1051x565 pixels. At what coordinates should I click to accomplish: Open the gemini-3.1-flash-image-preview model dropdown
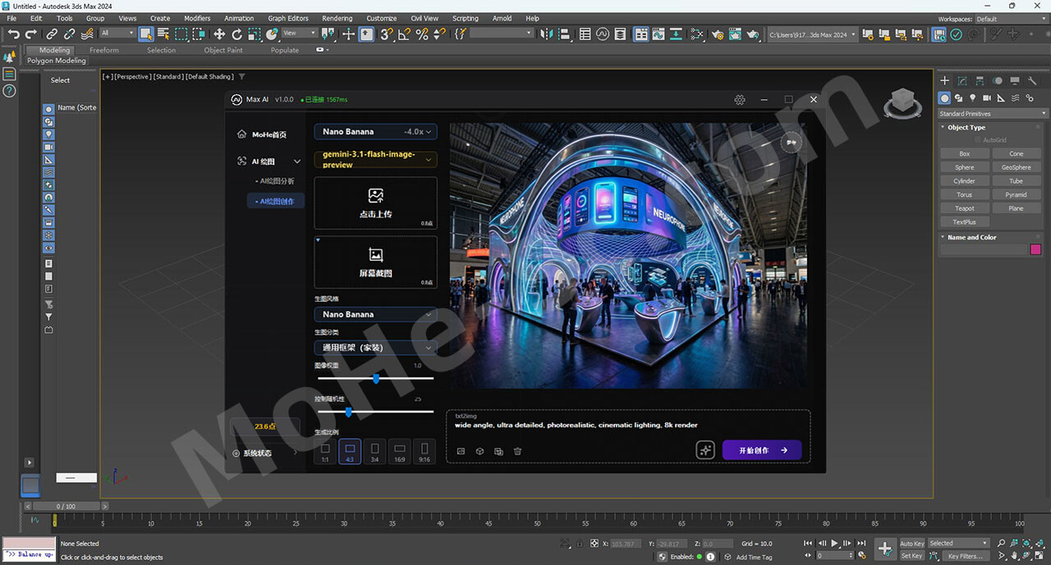click(x=375, y=159)
